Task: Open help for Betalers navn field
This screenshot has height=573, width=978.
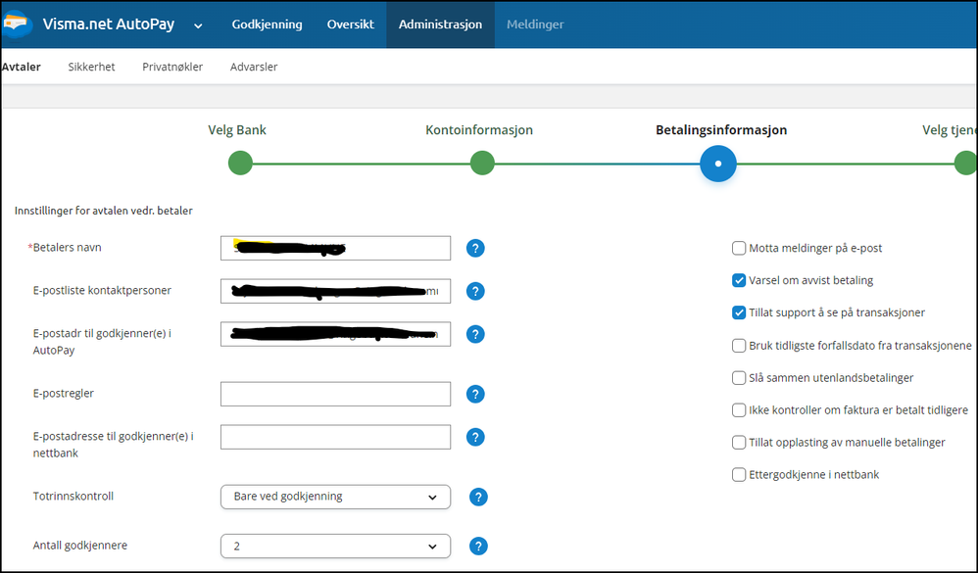Action: point(475,248)
